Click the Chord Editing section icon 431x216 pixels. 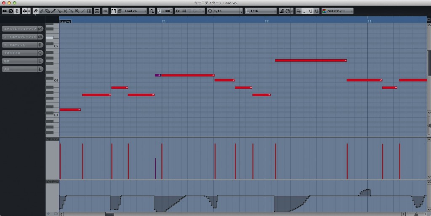(x=40, y=45)
